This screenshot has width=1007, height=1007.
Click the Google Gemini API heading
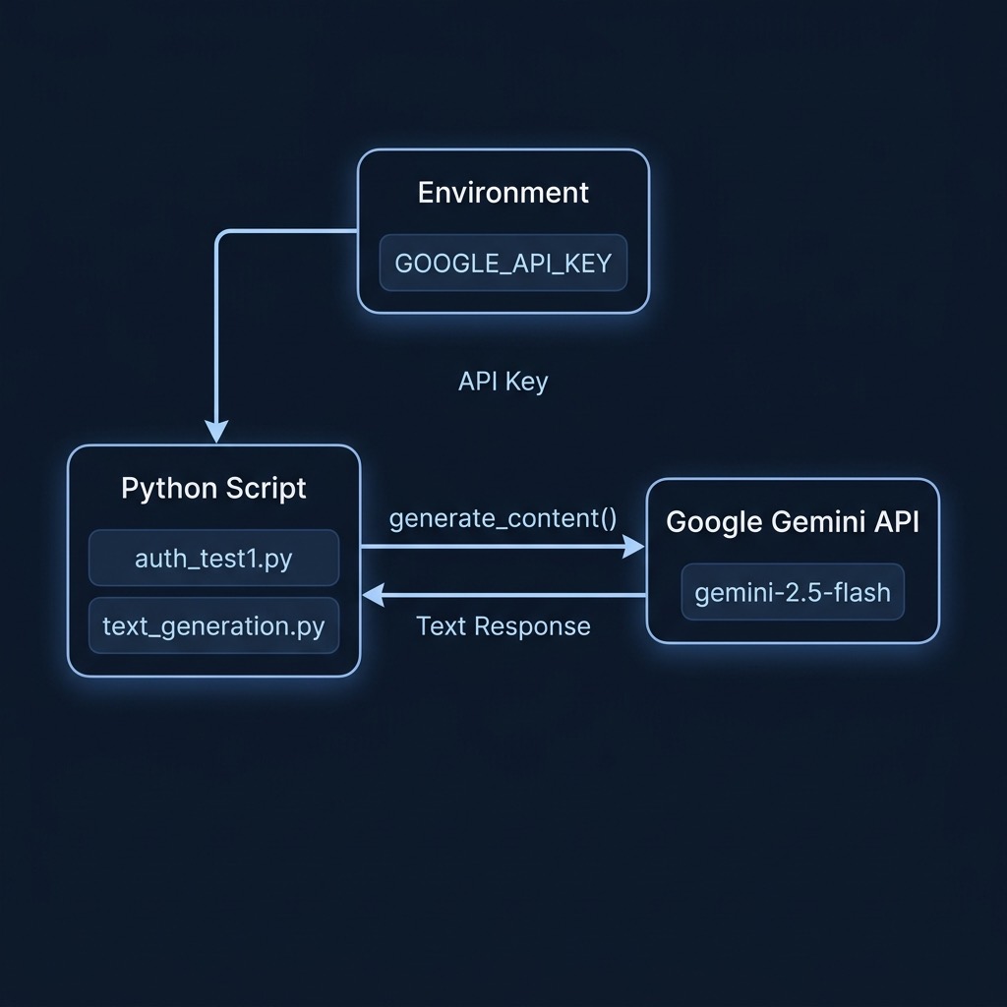[x=793, y=521]
